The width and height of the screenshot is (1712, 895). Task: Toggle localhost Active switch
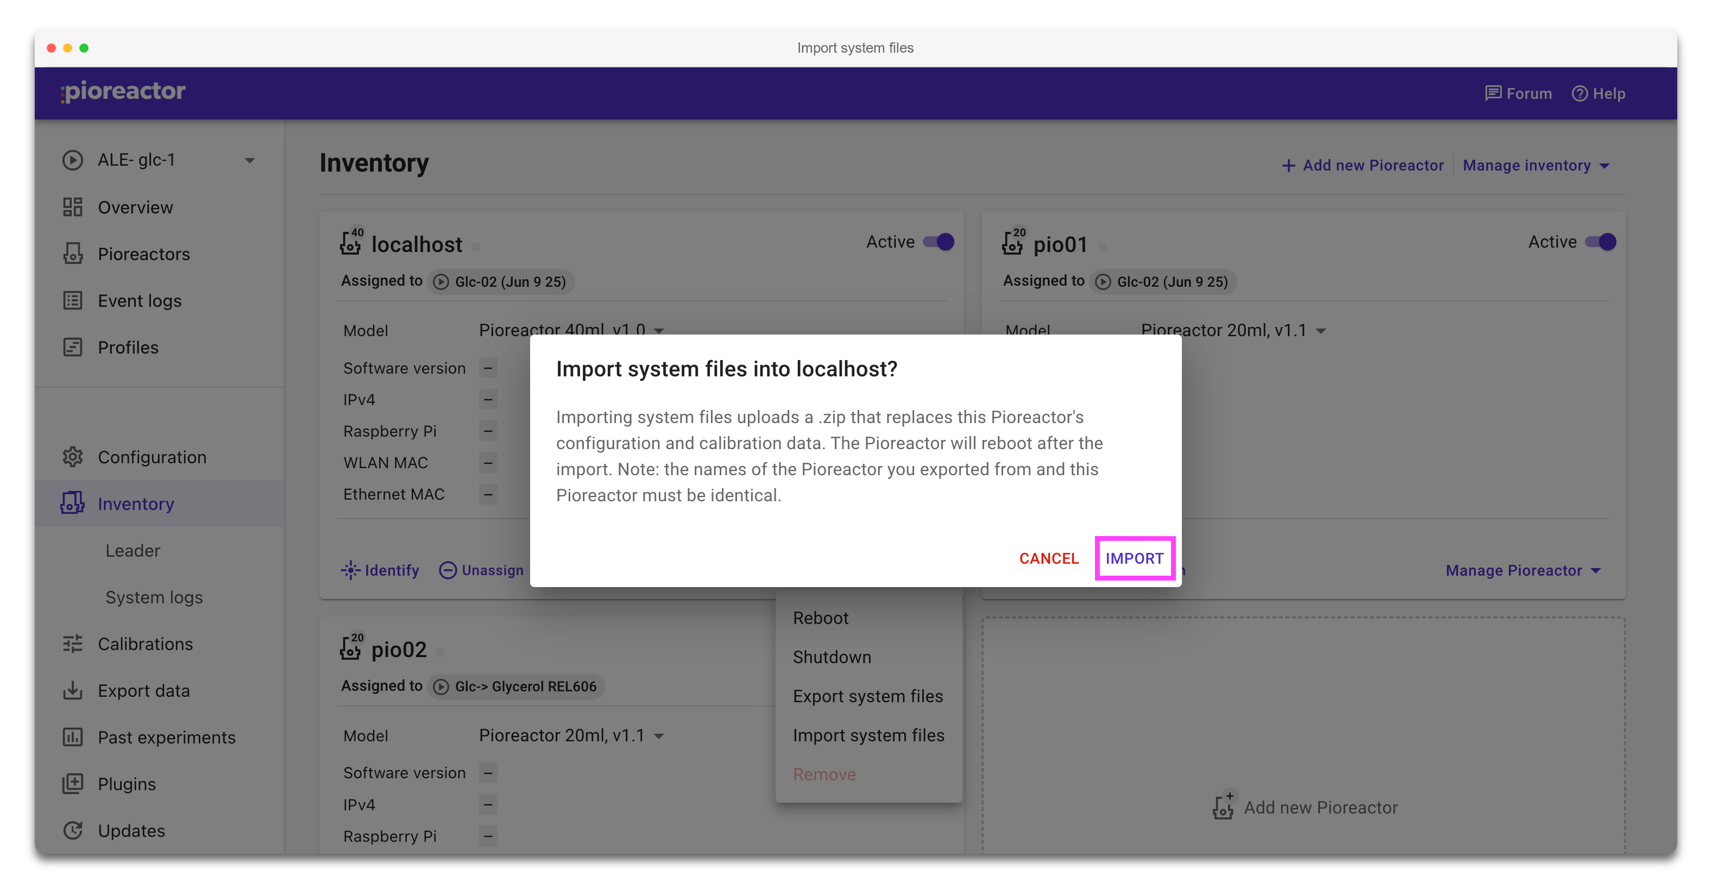939,242
